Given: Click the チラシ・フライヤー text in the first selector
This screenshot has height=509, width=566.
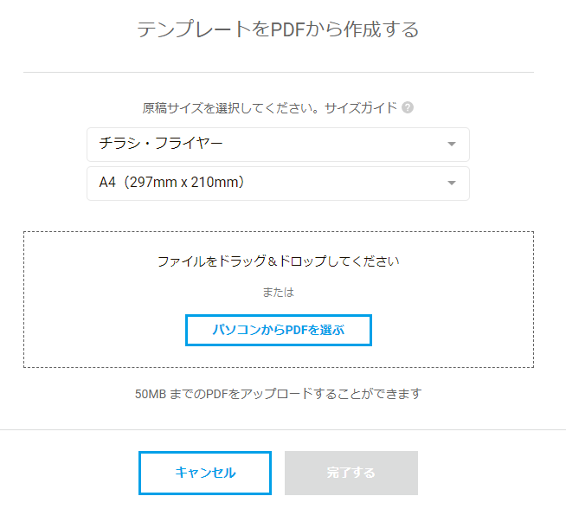Looking at the screenshot, I should pos(161,144).
